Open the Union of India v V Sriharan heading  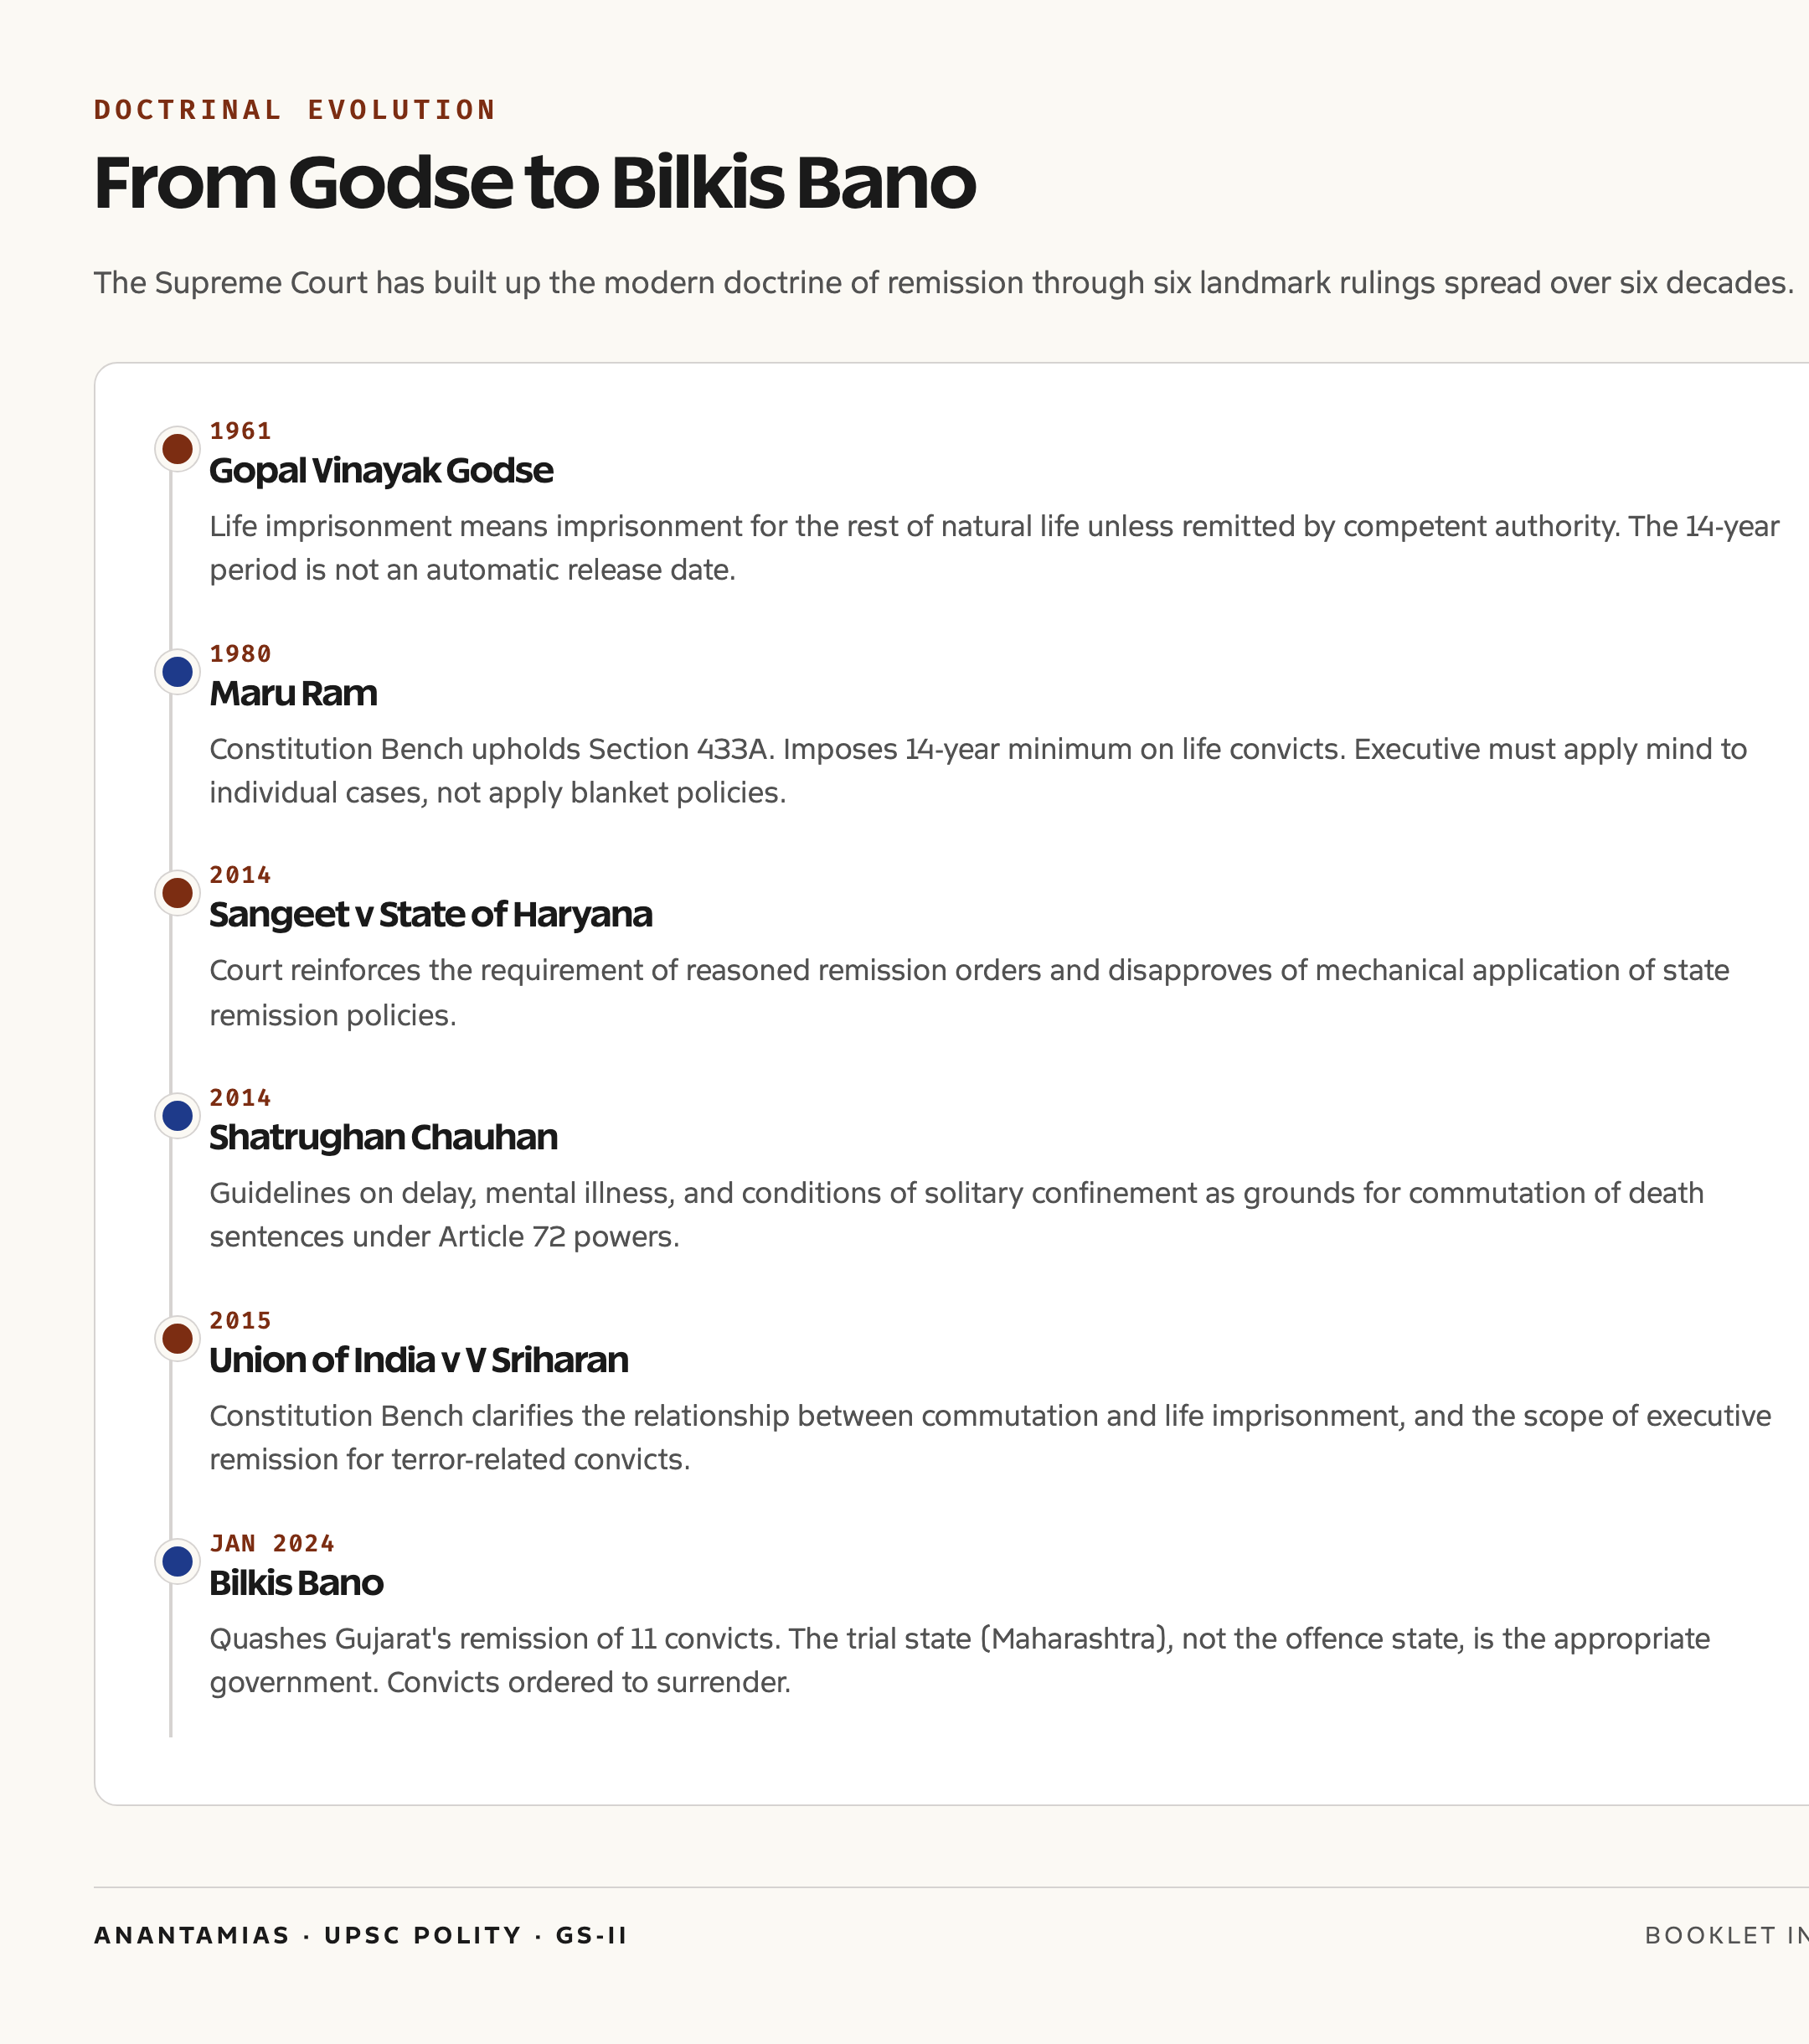[419, 1361]
